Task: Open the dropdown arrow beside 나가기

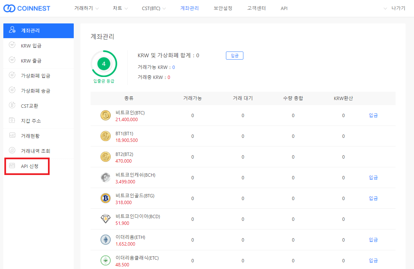Action: point(385,9)
